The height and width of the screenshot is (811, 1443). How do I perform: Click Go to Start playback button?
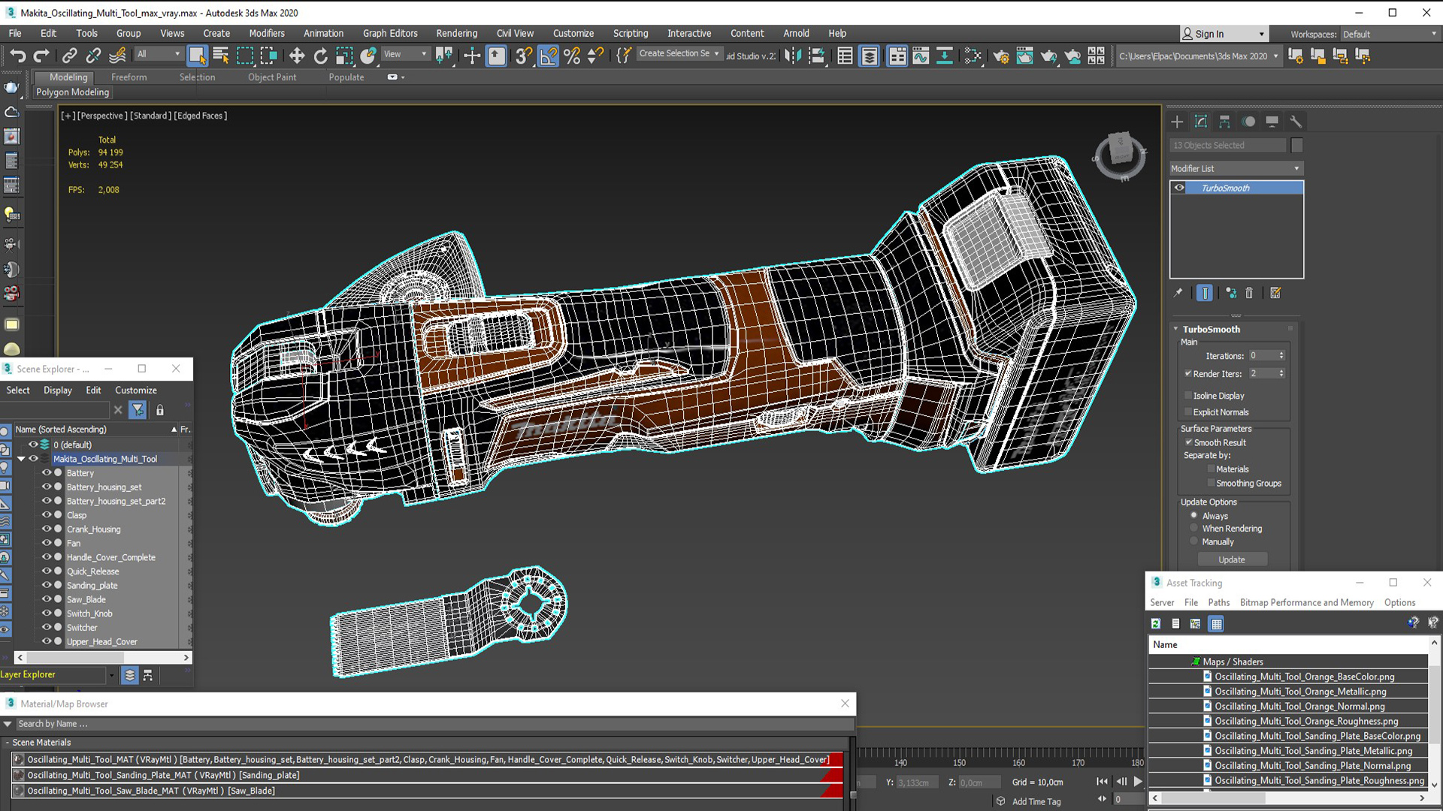click(x=1102, y=782)
